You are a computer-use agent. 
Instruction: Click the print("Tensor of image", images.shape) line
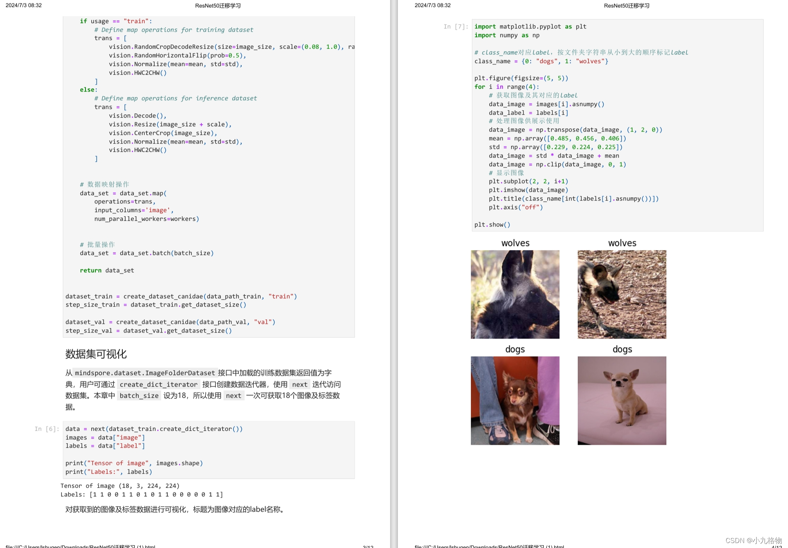coord(134,463)
